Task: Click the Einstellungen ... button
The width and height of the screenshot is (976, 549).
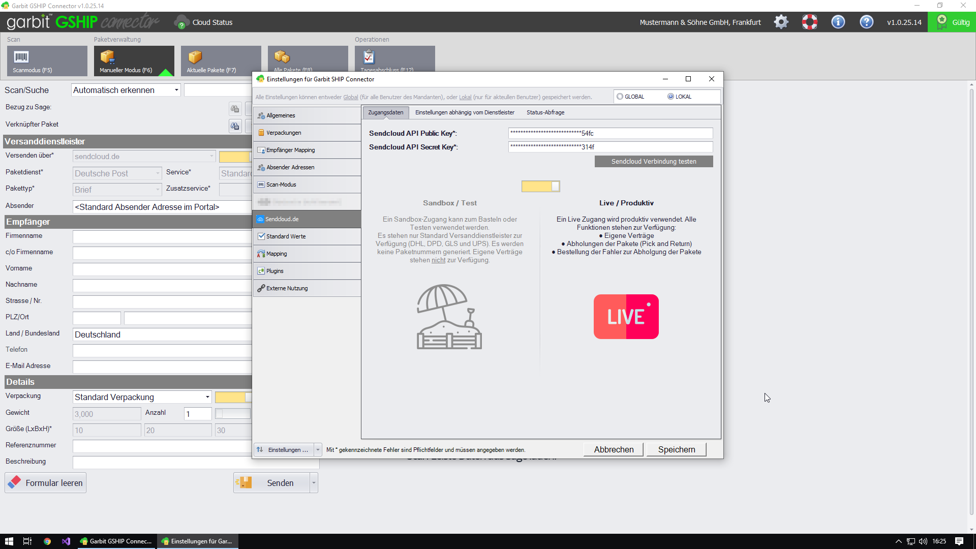Action: [x=284, y=450]
